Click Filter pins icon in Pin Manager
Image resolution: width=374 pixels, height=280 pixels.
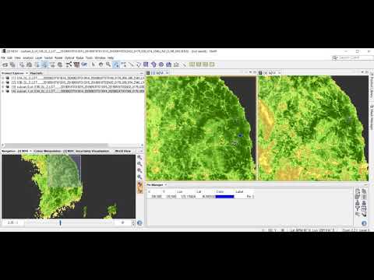click(x=358, y=208)
